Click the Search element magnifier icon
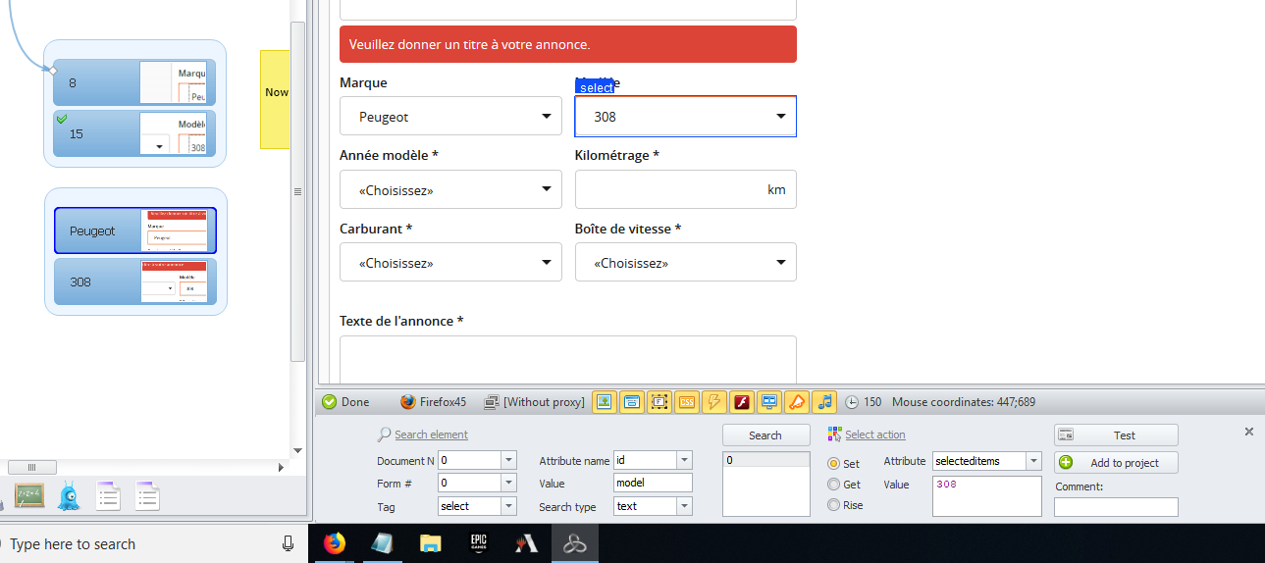Image resolution: width=1265 pixels, height=563 pixels. 384,435
